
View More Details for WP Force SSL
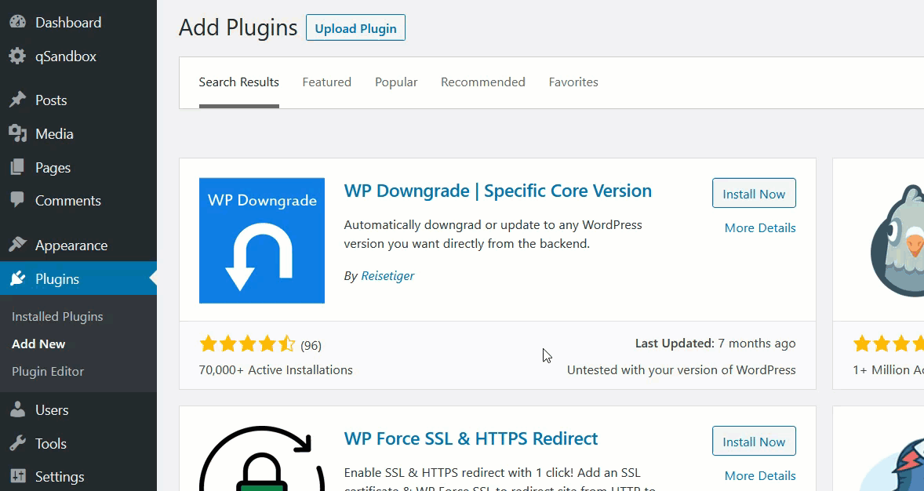pos(759,475)
